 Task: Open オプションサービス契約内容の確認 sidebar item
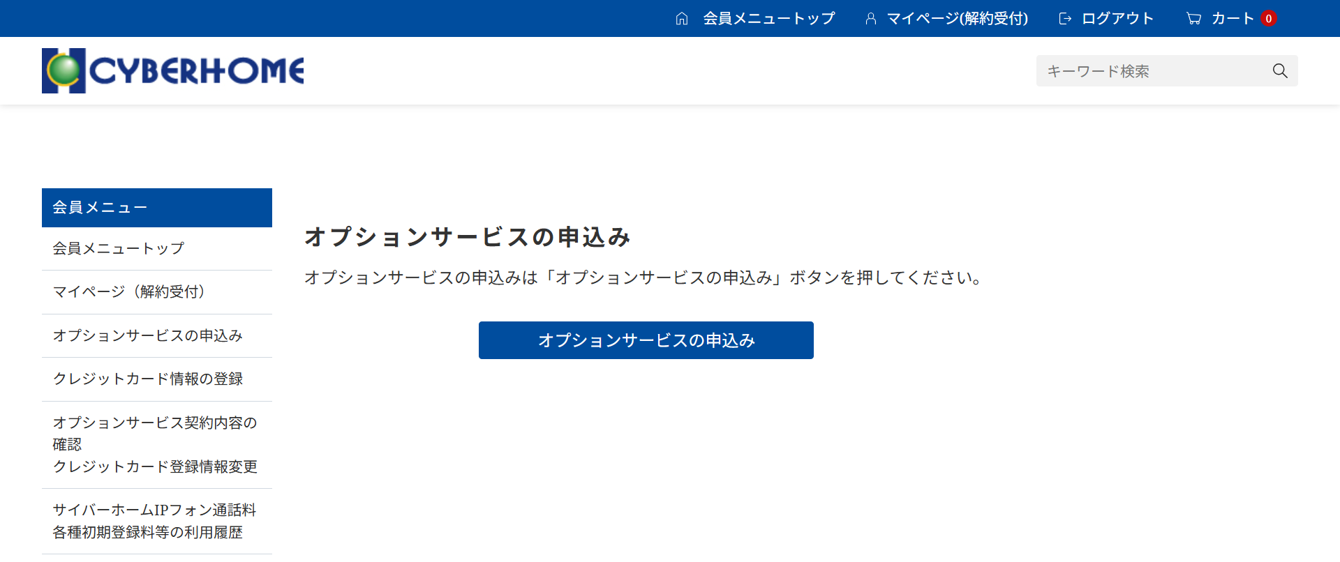tap(155, 433)
